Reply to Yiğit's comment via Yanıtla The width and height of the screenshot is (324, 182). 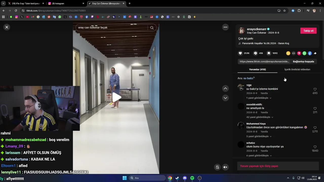click(264, 93)
